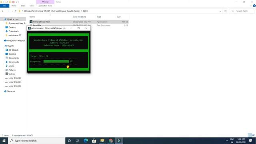Close the Filmora9 WSHelper console window
256x144 pixels.
tap(86, 28)
